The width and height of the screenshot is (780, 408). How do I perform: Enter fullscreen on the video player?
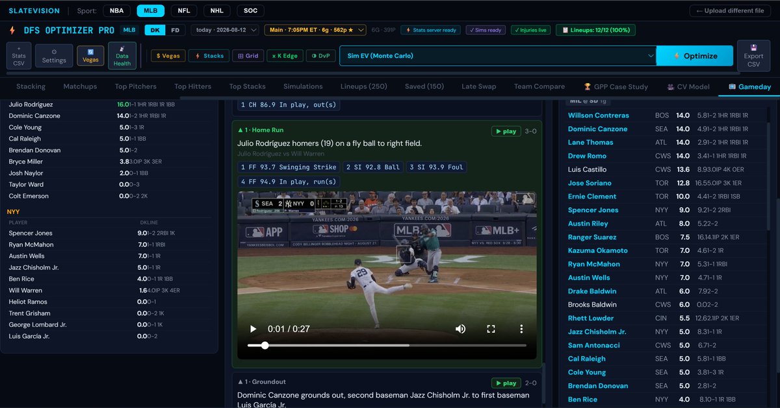click(x=491, y=329)
